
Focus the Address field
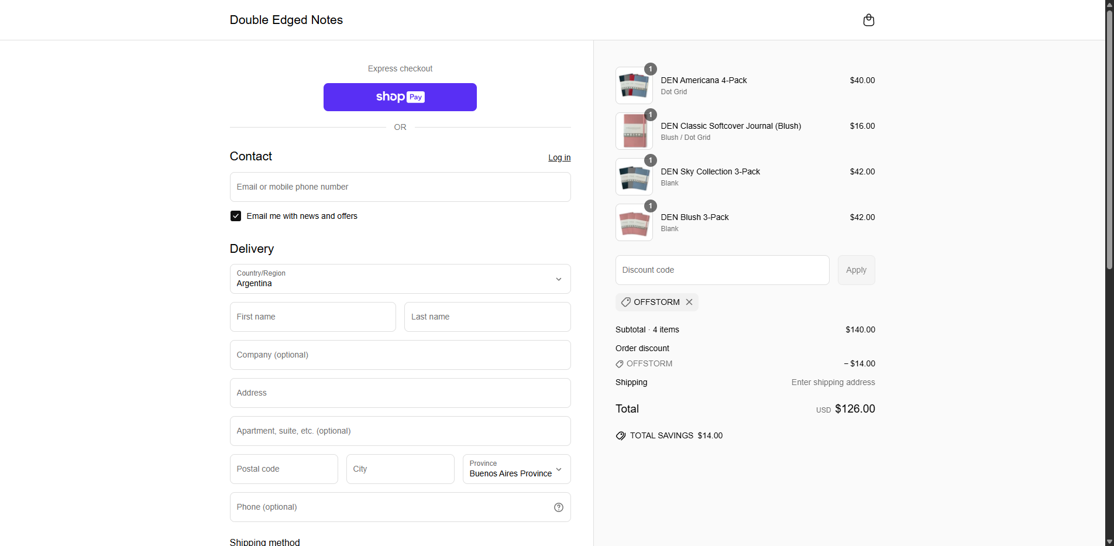click(x=400, y=393)
